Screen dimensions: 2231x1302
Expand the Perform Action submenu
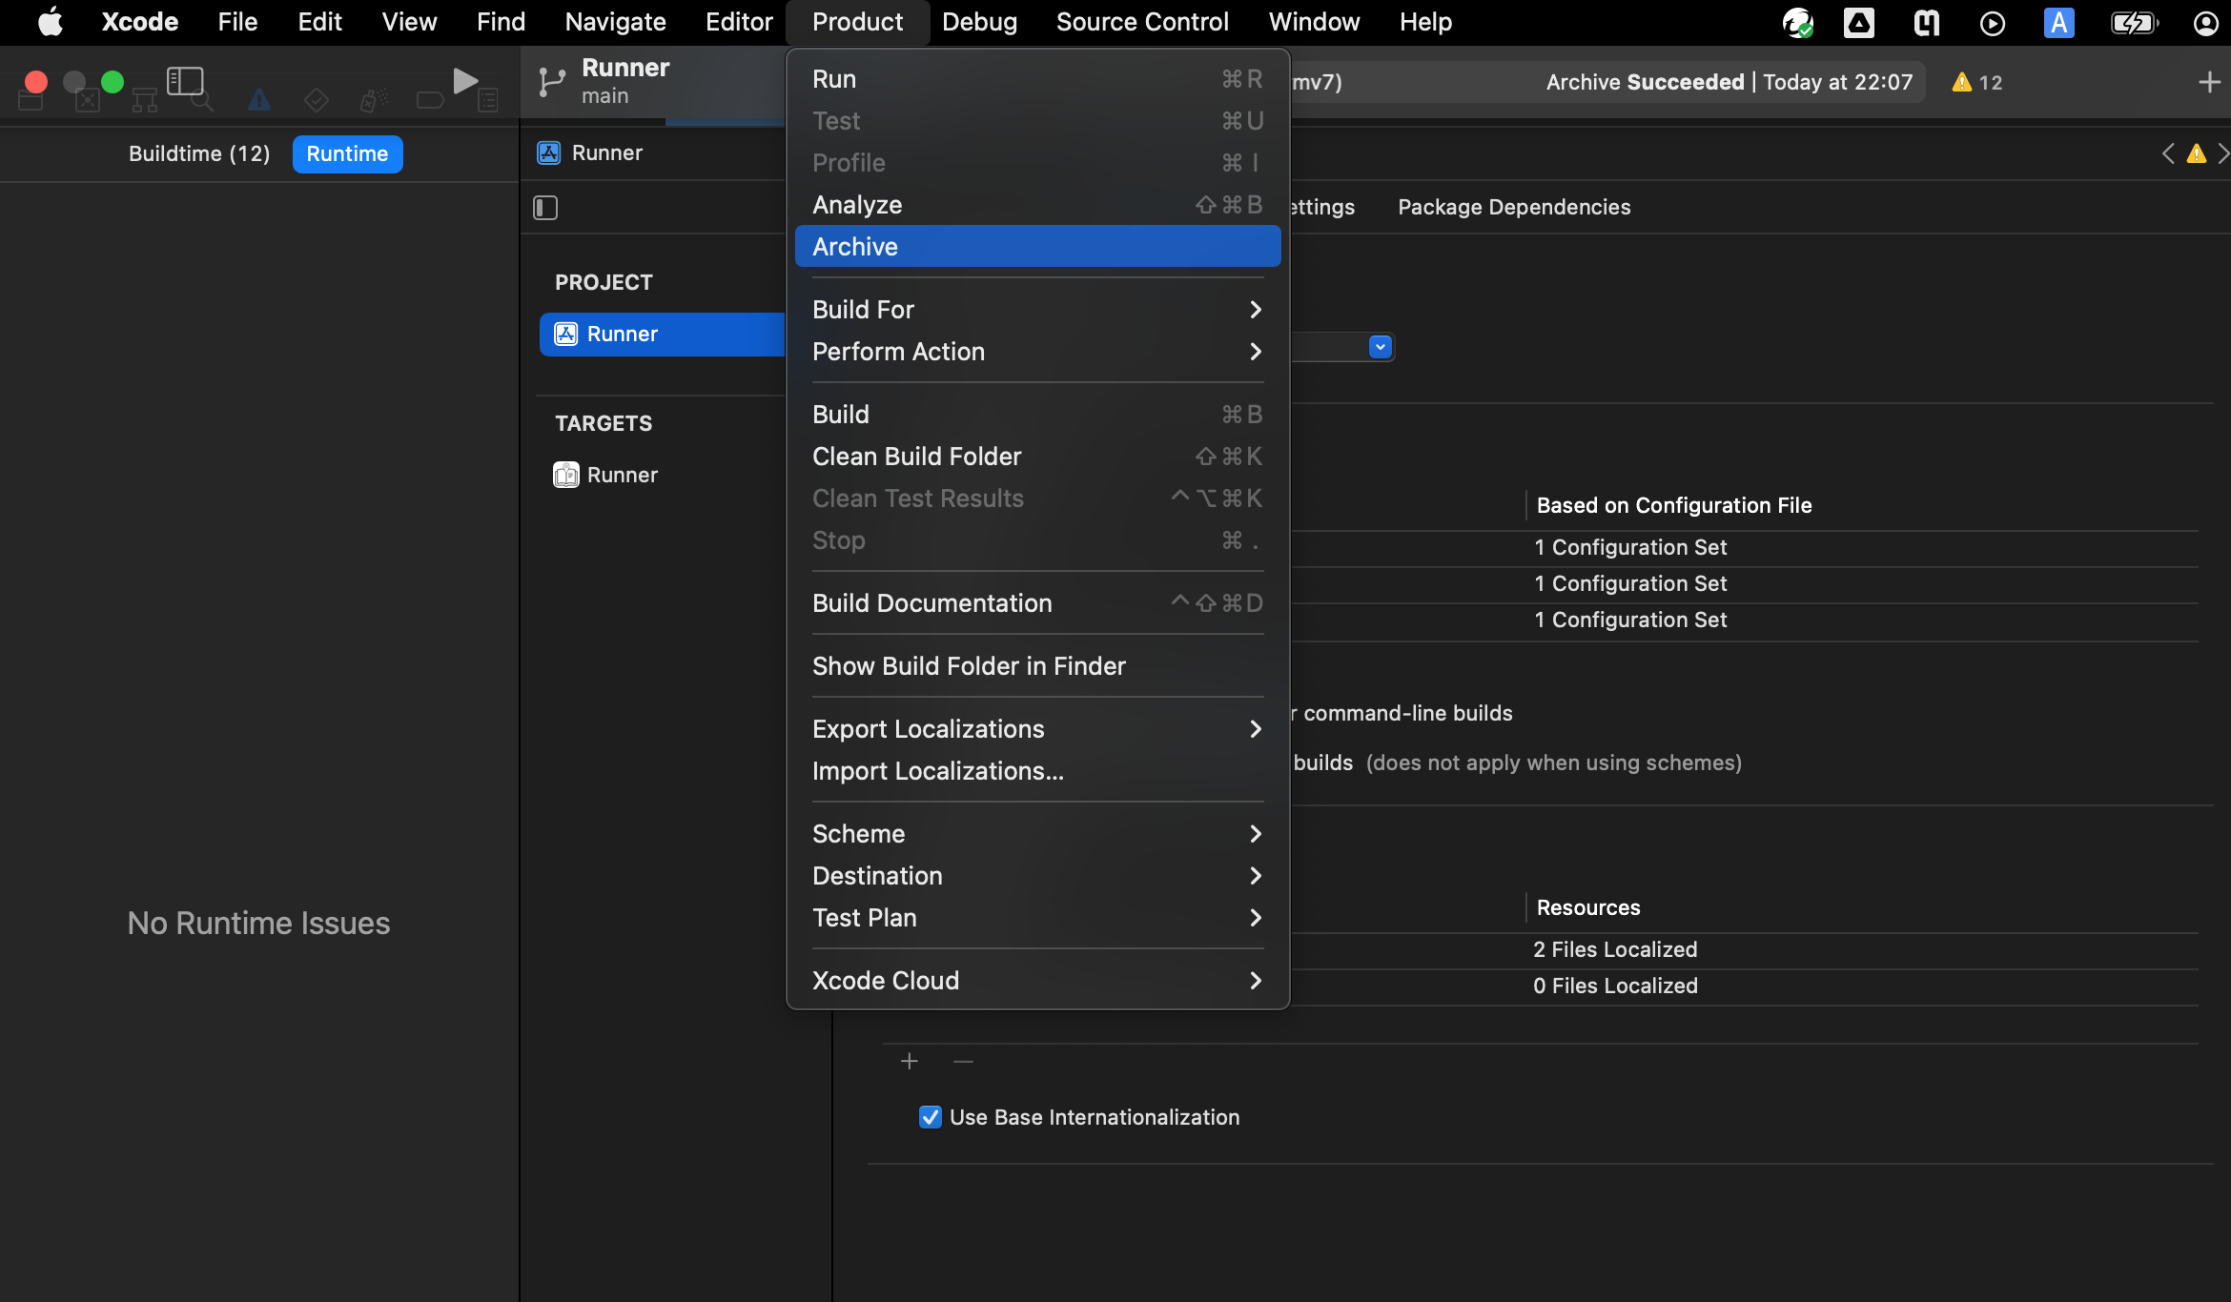click(1037, 352)
